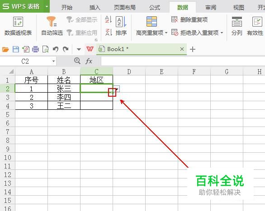This screenshot has width=265, height=211.
Task: Click the select-all corner triangle
Action: click(11, 71)
